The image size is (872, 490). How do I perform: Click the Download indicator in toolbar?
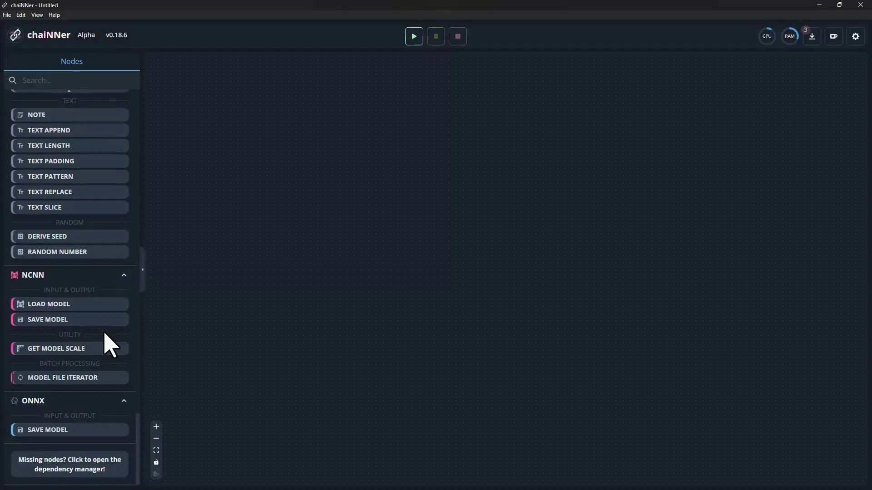point(812,36)
